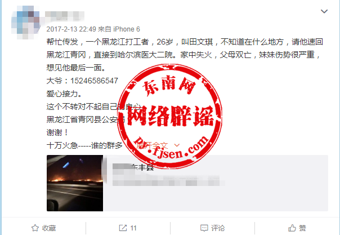
Task: Open the pixelated user avatar
Action: click(25, 23)
